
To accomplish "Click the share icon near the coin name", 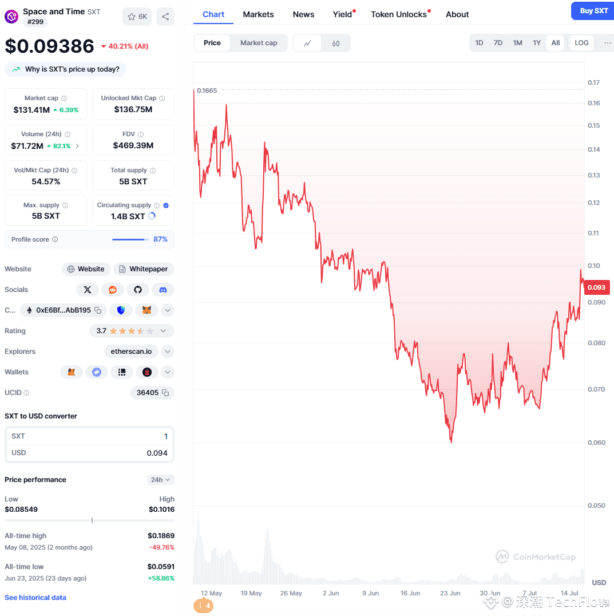I will pos(165,17).
